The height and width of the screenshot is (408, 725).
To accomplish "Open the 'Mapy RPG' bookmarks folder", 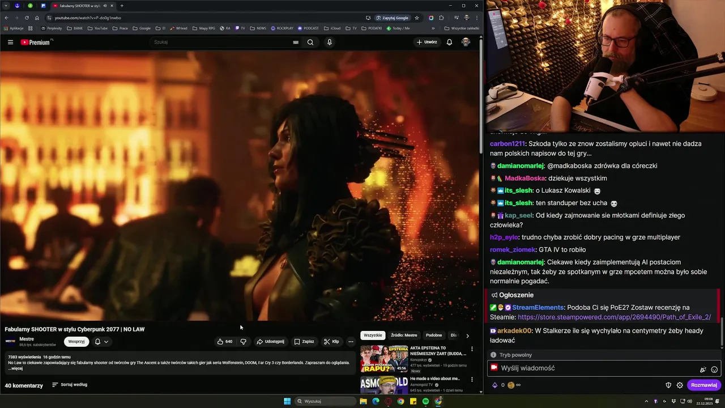I will coord(204,28).
